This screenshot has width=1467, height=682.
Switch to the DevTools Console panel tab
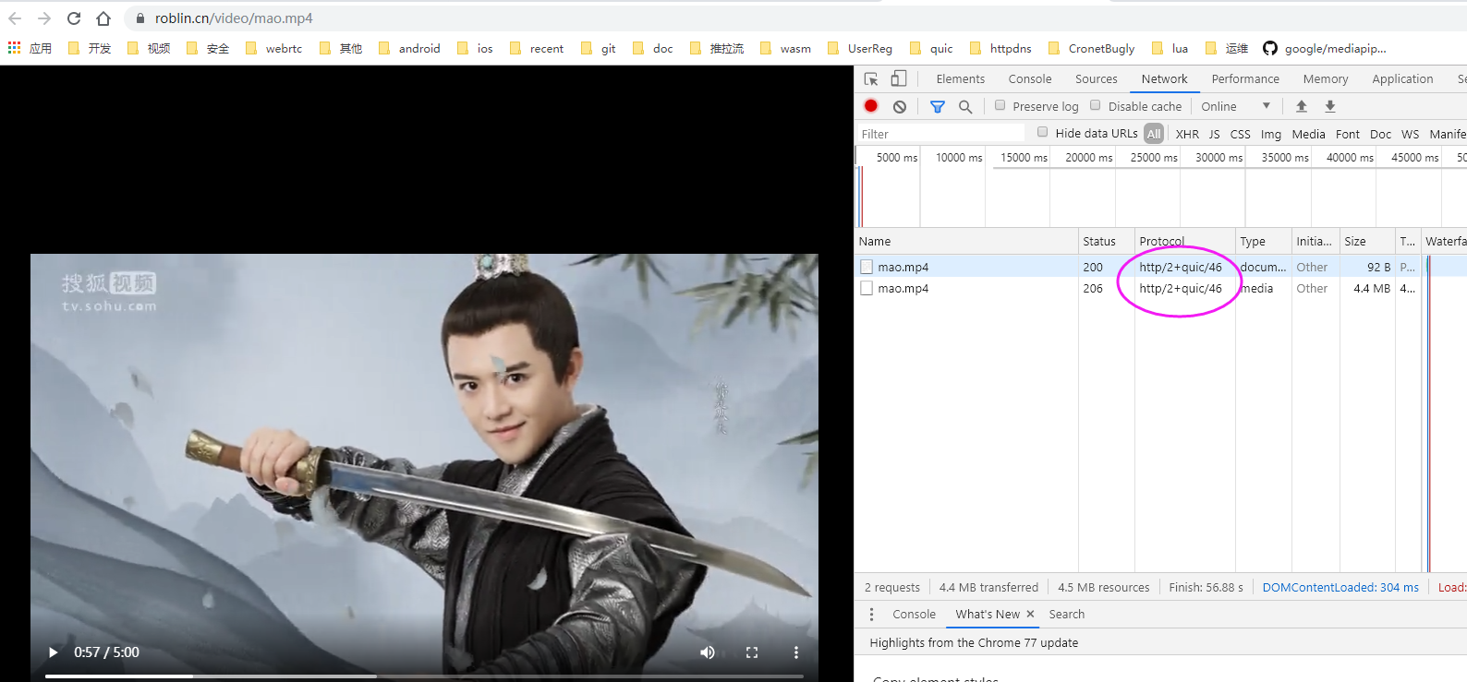tap(1030, 79)
